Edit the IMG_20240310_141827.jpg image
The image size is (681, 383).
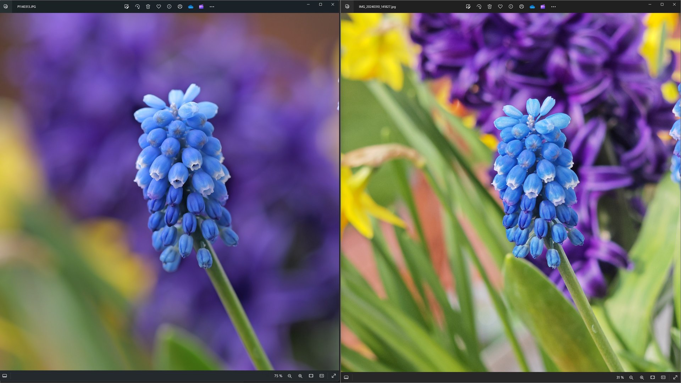coord(468,6)
